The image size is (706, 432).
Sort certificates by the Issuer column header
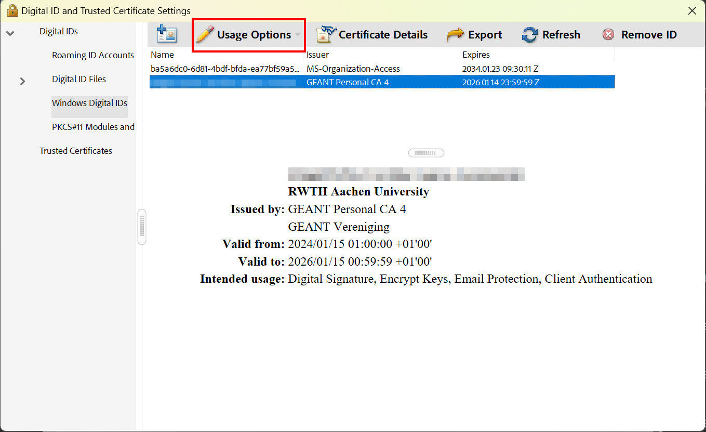[317, 54]
